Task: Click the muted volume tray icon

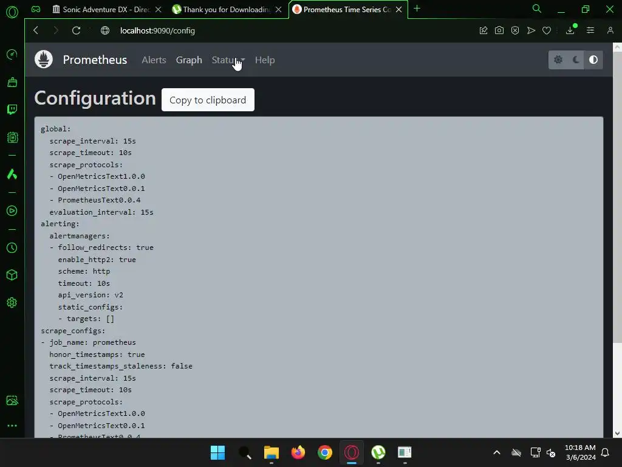Action: click(x=551, y=452)
